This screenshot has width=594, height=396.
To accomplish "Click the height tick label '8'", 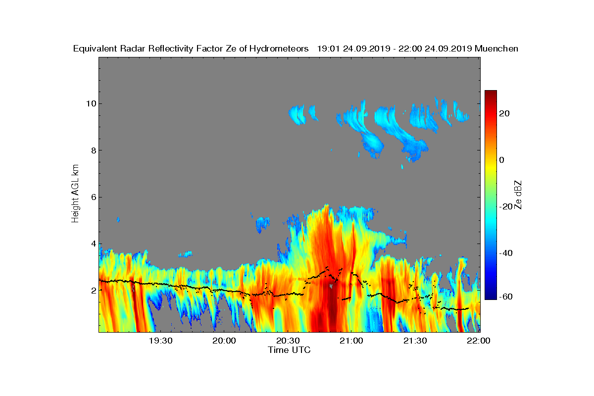I will [x=93, y=150].
